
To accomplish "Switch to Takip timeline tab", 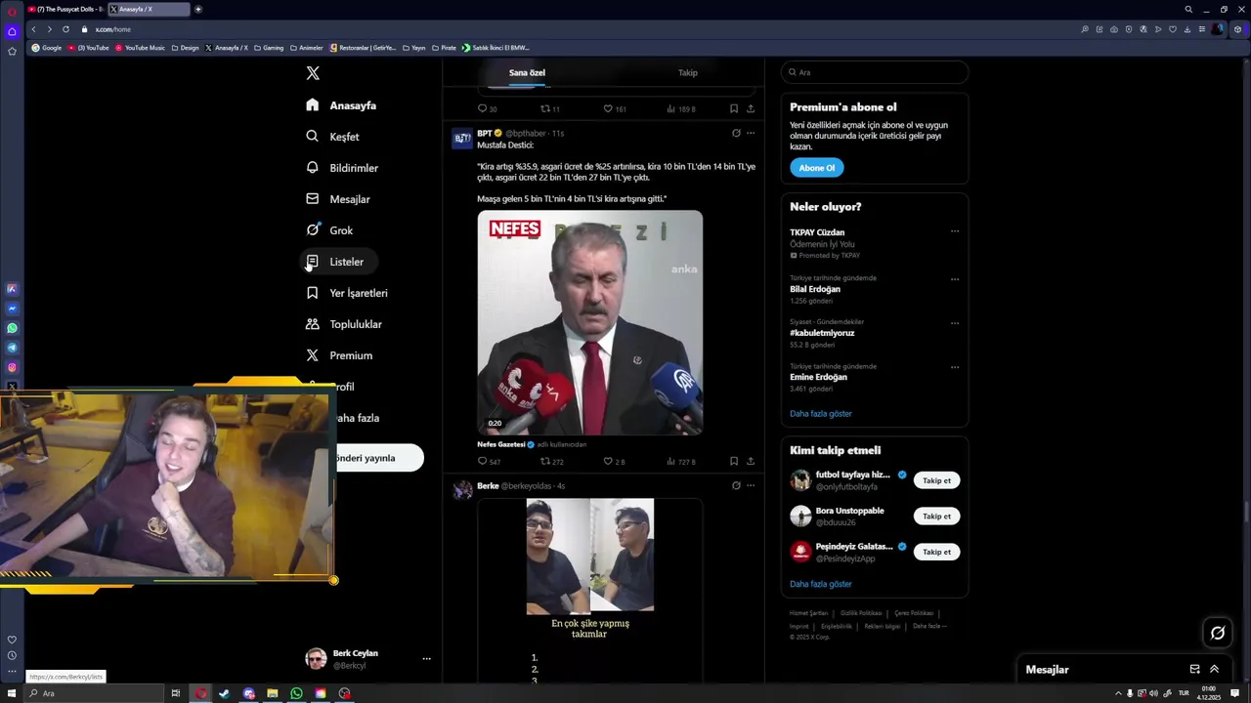I will pos(688,72).
